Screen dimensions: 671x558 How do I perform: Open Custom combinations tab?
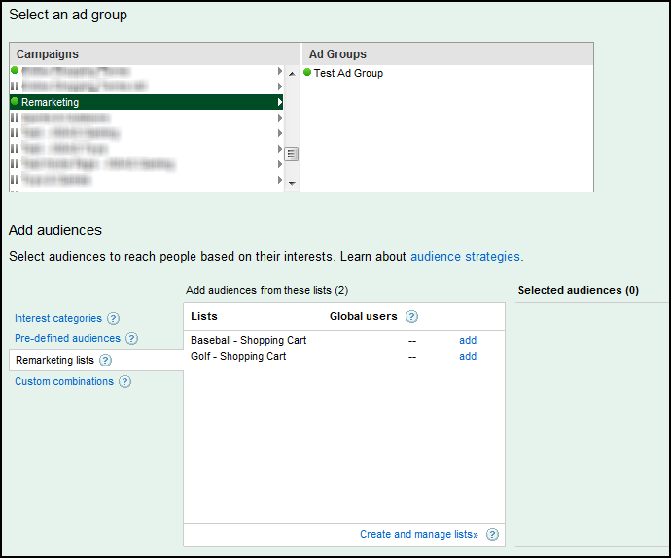tap(64, 381)
